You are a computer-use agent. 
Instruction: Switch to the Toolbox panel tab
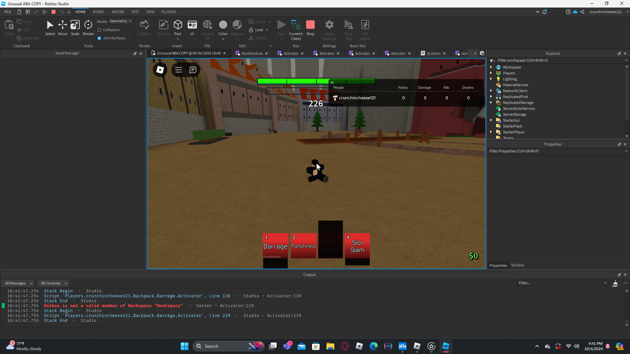click(518, 265)
